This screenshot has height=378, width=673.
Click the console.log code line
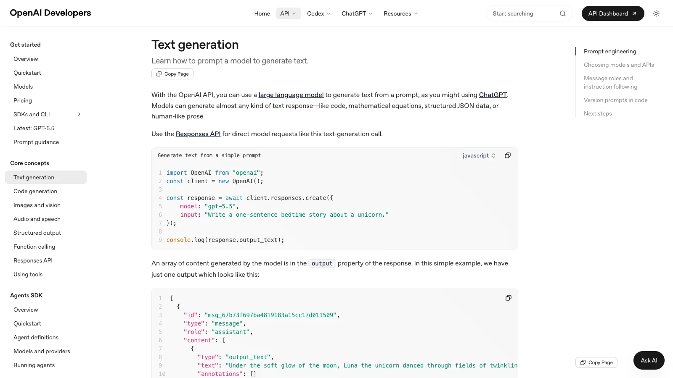click(x=225, y=240)
